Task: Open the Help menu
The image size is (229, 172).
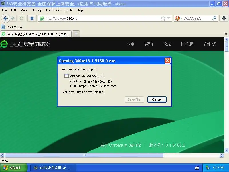Action: [80, 10]
